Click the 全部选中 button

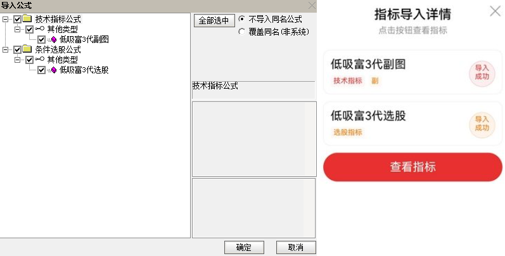pyautogui.click(x=214, y=20)
